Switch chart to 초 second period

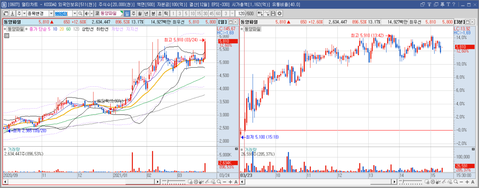point(160,13)
